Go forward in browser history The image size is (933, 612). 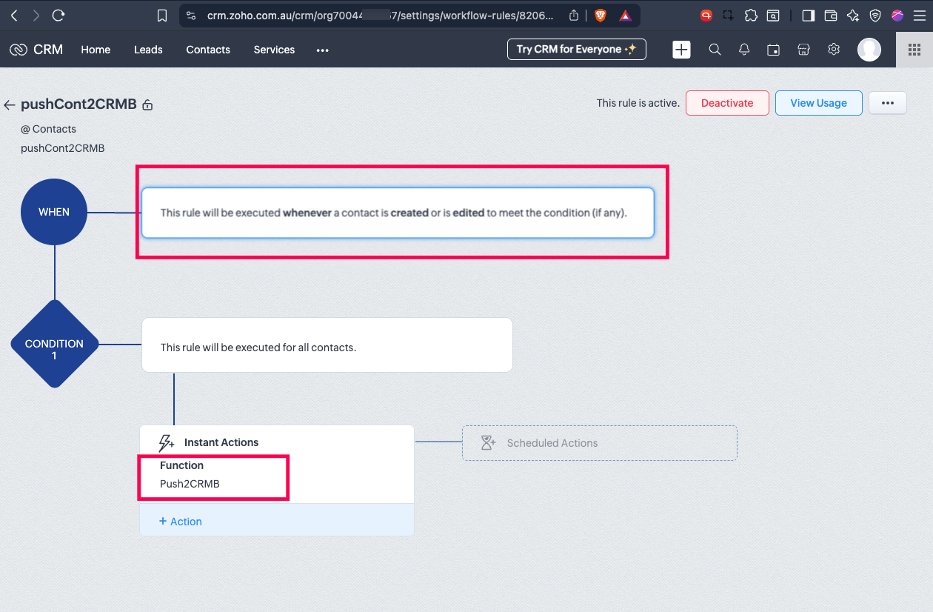tap(36, 15)
